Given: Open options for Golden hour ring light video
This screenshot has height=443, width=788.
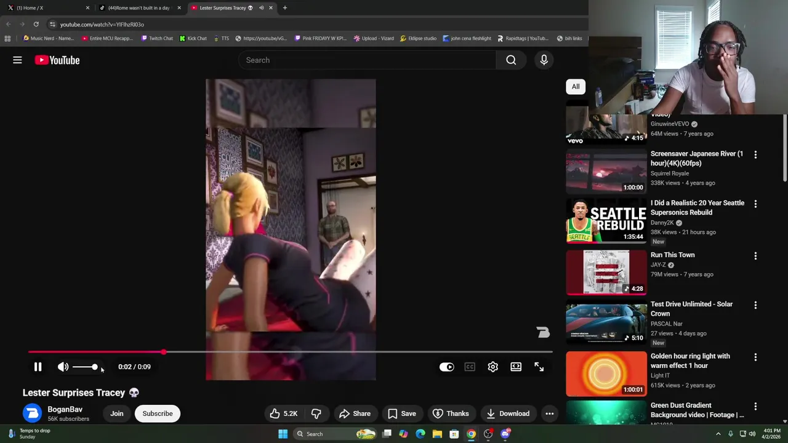Looking at the screenshot, I should (755, 357).
